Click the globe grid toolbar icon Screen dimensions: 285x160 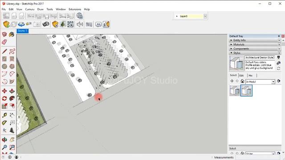[80, 16]
